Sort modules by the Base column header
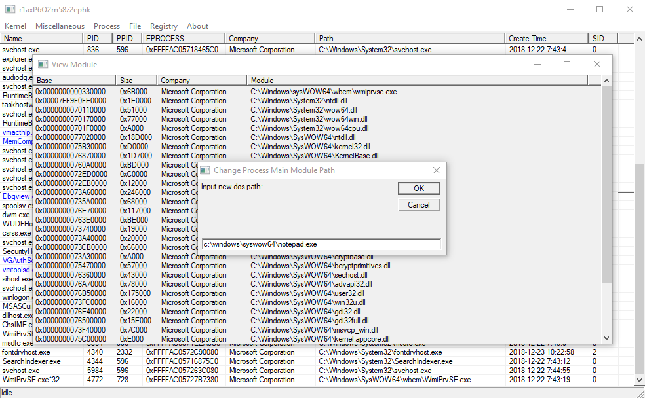 75,80
